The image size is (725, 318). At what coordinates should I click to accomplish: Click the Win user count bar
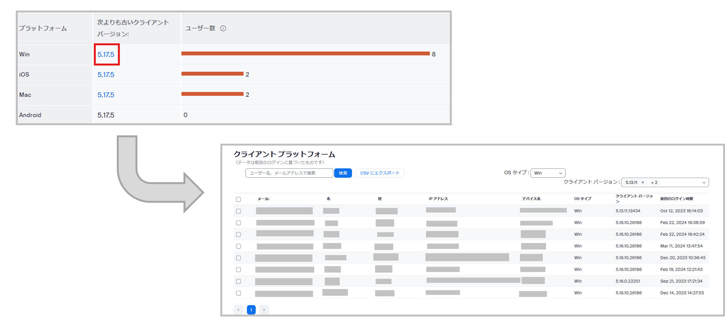305,53
